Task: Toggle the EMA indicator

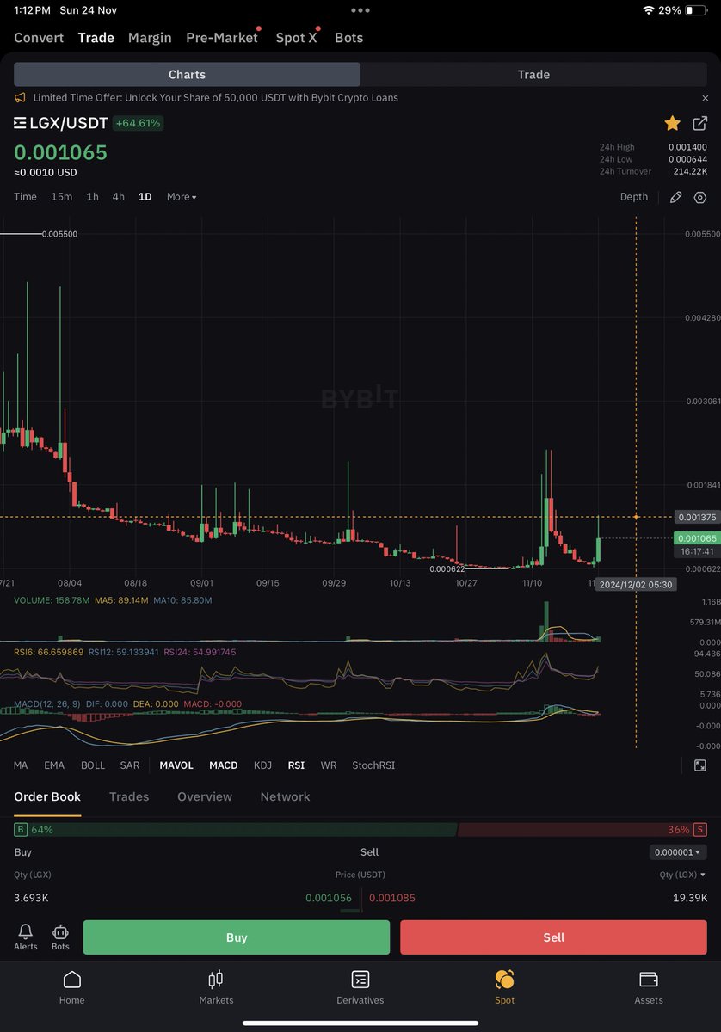Action: click(x=54, y=765)
